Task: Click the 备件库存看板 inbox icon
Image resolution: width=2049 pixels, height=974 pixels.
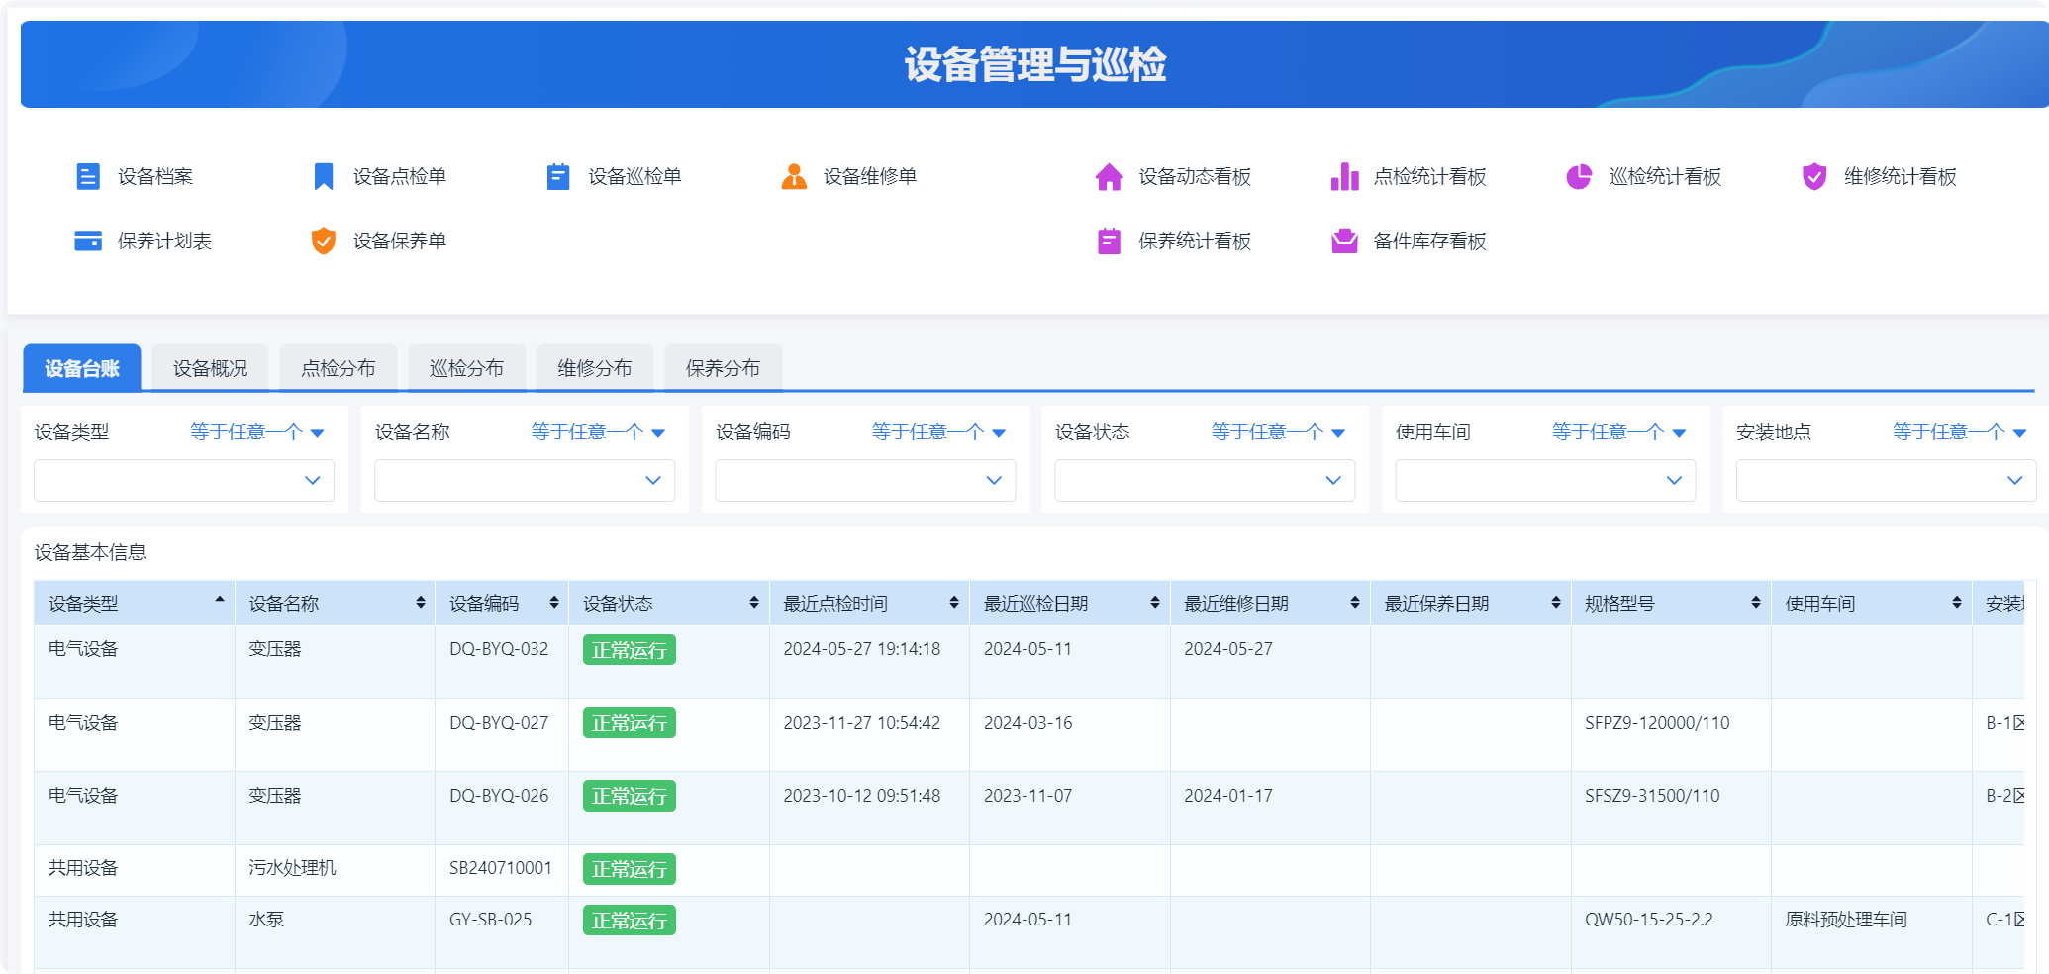Action: pos(1344,241)
